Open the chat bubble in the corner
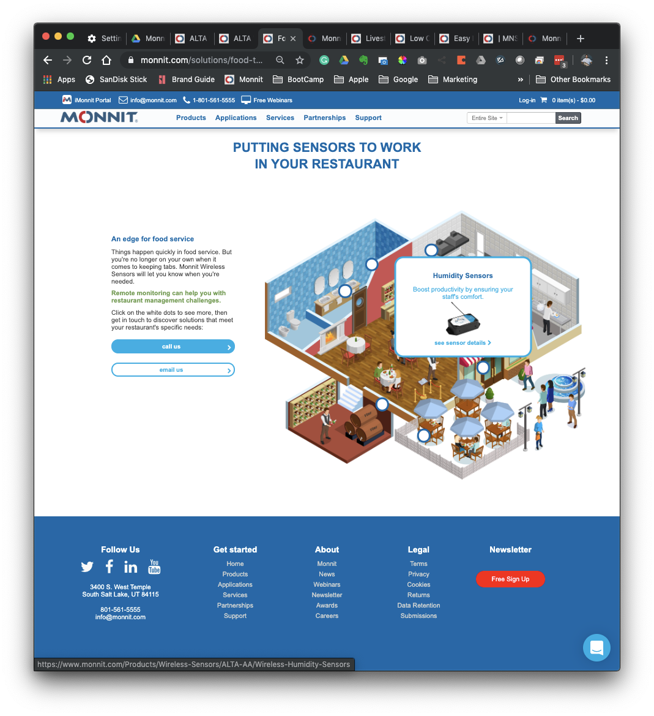Viewport: 654px width, 716px height. [596, 647]
